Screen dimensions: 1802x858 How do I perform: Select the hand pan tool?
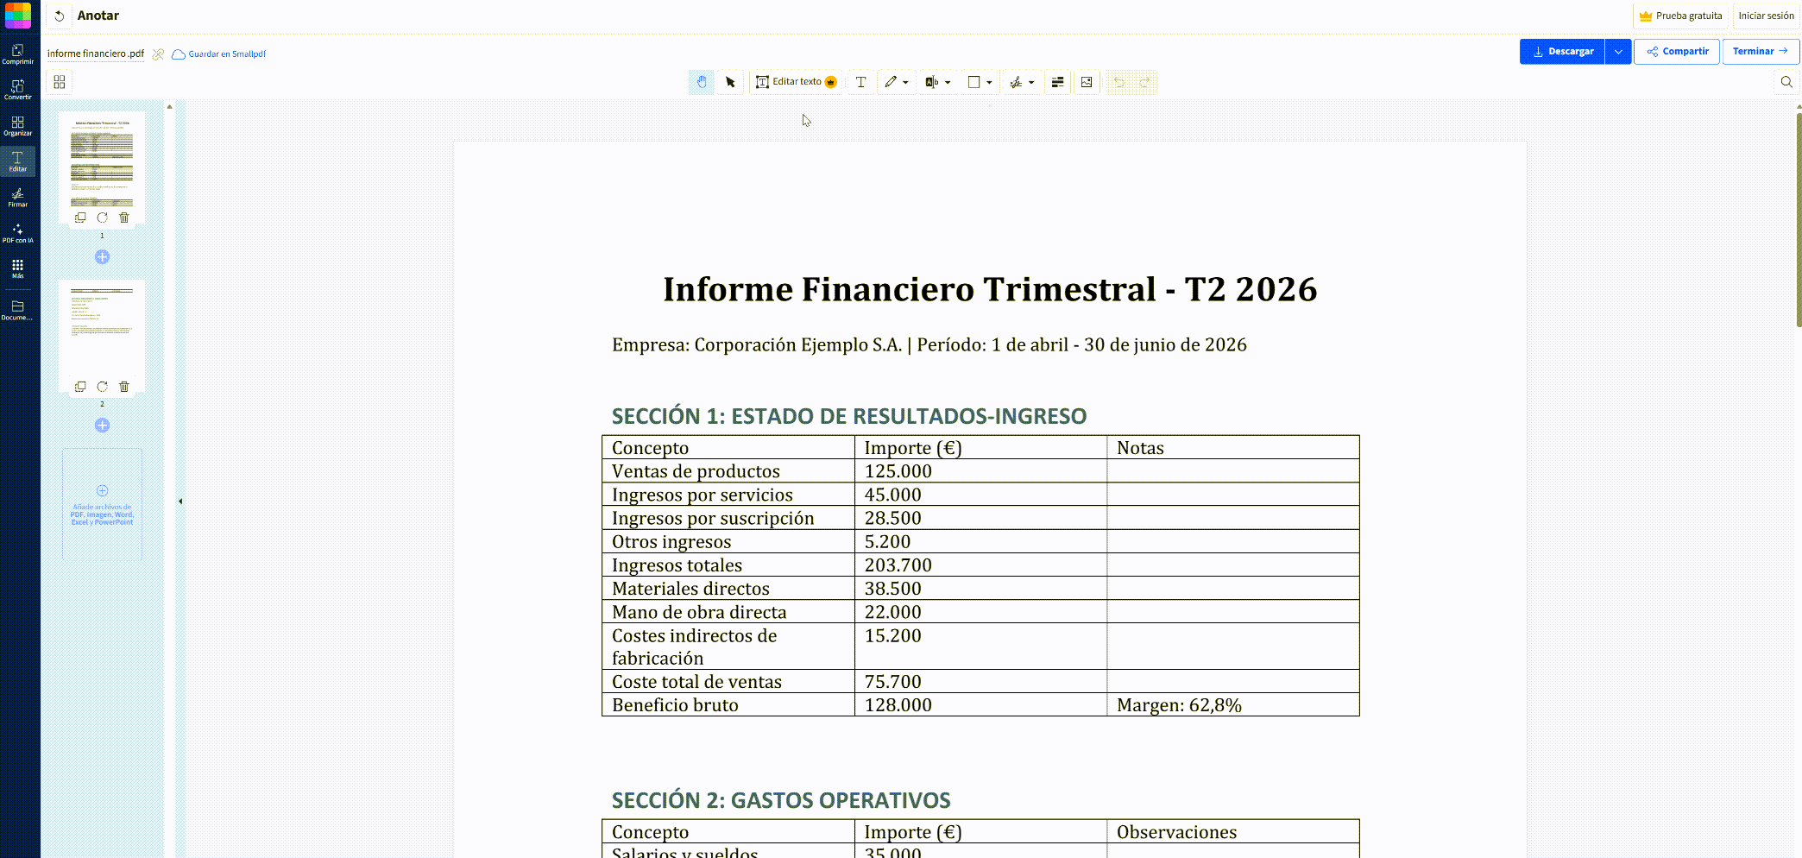702,82
